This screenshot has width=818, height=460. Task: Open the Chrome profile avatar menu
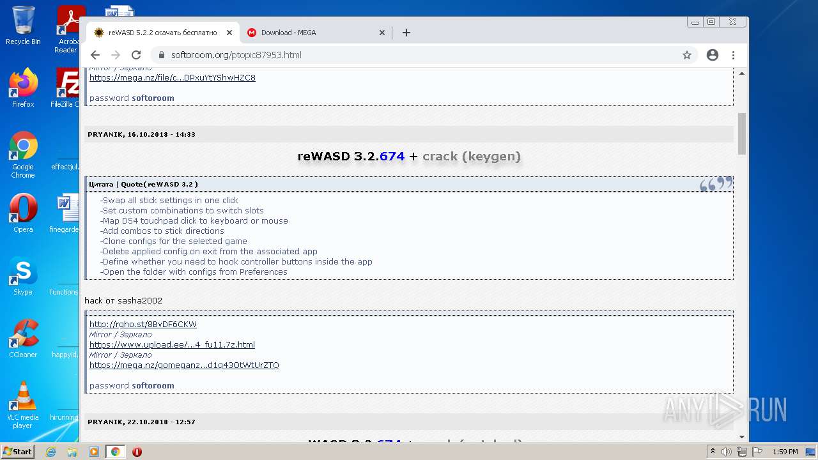[713, 55]
